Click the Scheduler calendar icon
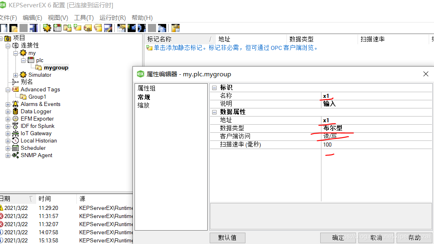Viewport: 434px width, 244px height. tap(15, 148)
